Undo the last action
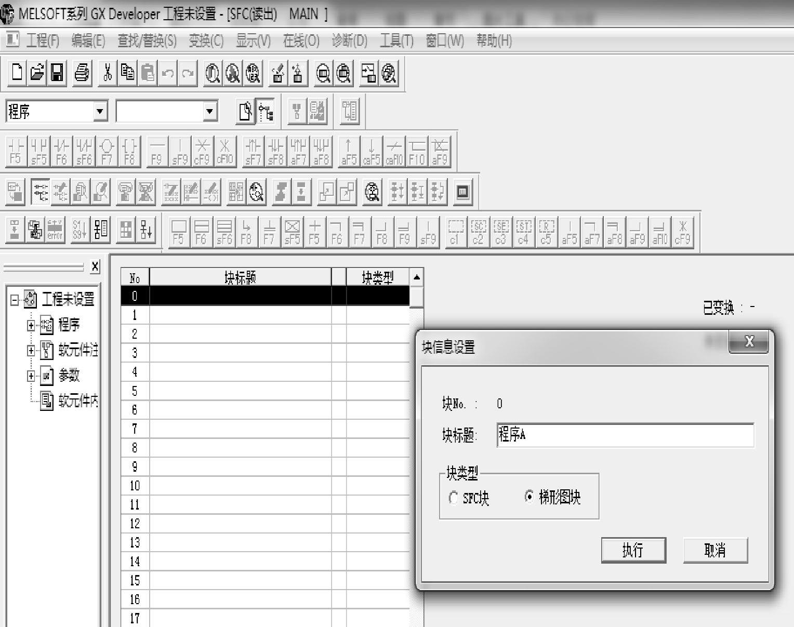Image resolution: width=794 pixels, height=627 pixels. point(168,72)
